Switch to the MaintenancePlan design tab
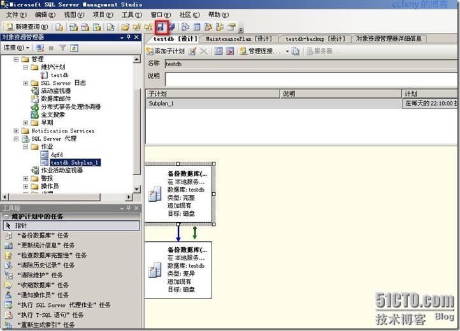The image size is (460, 331). pos(239,39)
